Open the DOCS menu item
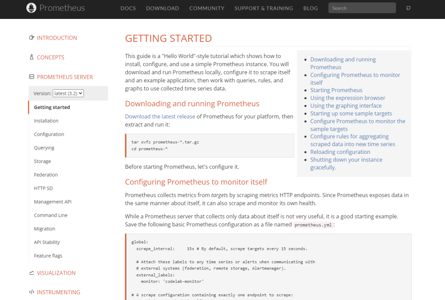445x300 pixels. (128, 8)
